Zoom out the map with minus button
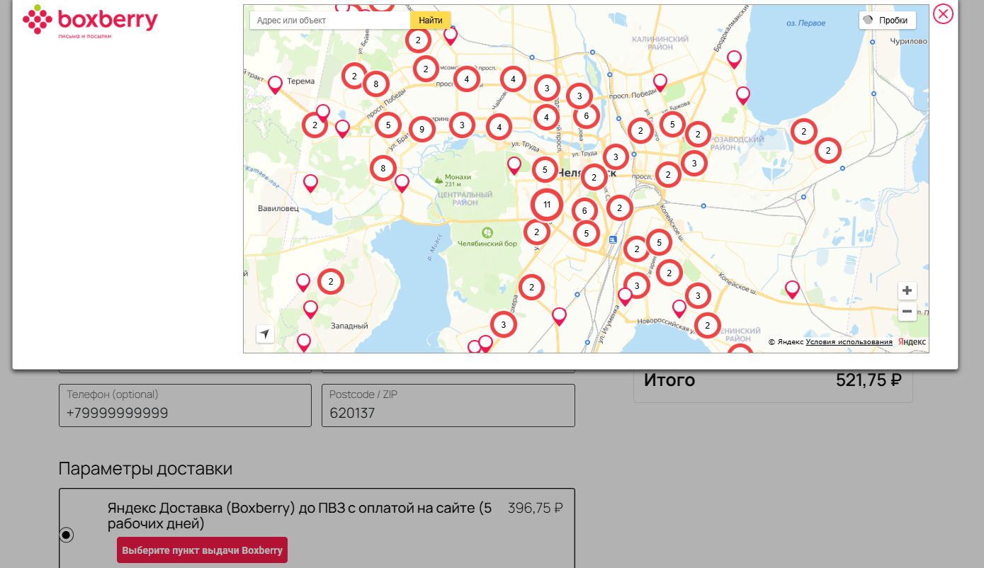 tap(907, 312)
